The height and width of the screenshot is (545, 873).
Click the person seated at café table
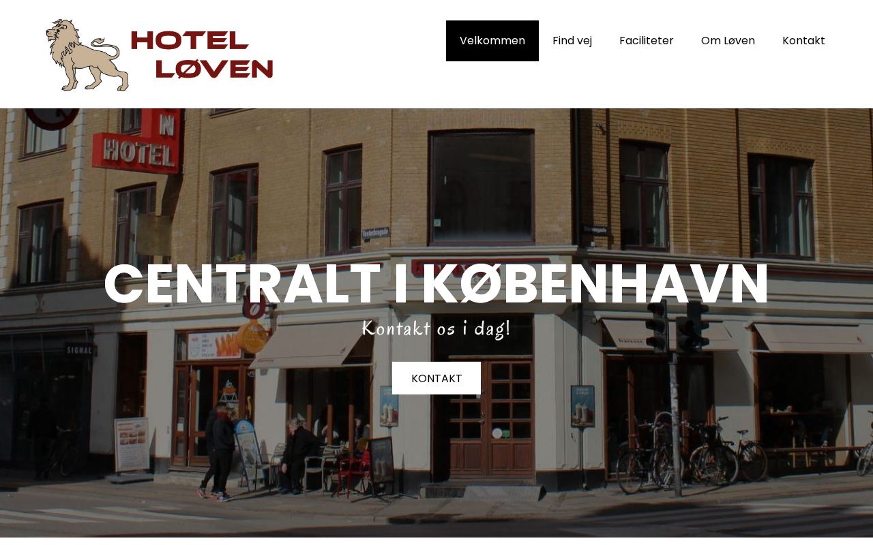point(297,453)
